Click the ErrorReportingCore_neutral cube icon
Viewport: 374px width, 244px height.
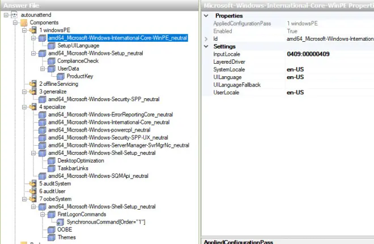pos(42,115)
